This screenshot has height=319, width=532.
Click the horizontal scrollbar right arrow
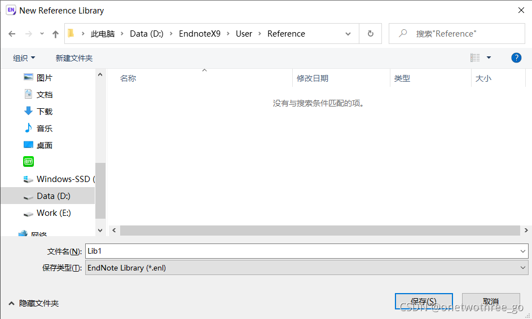pyautogui.click(x=526, y=231)
